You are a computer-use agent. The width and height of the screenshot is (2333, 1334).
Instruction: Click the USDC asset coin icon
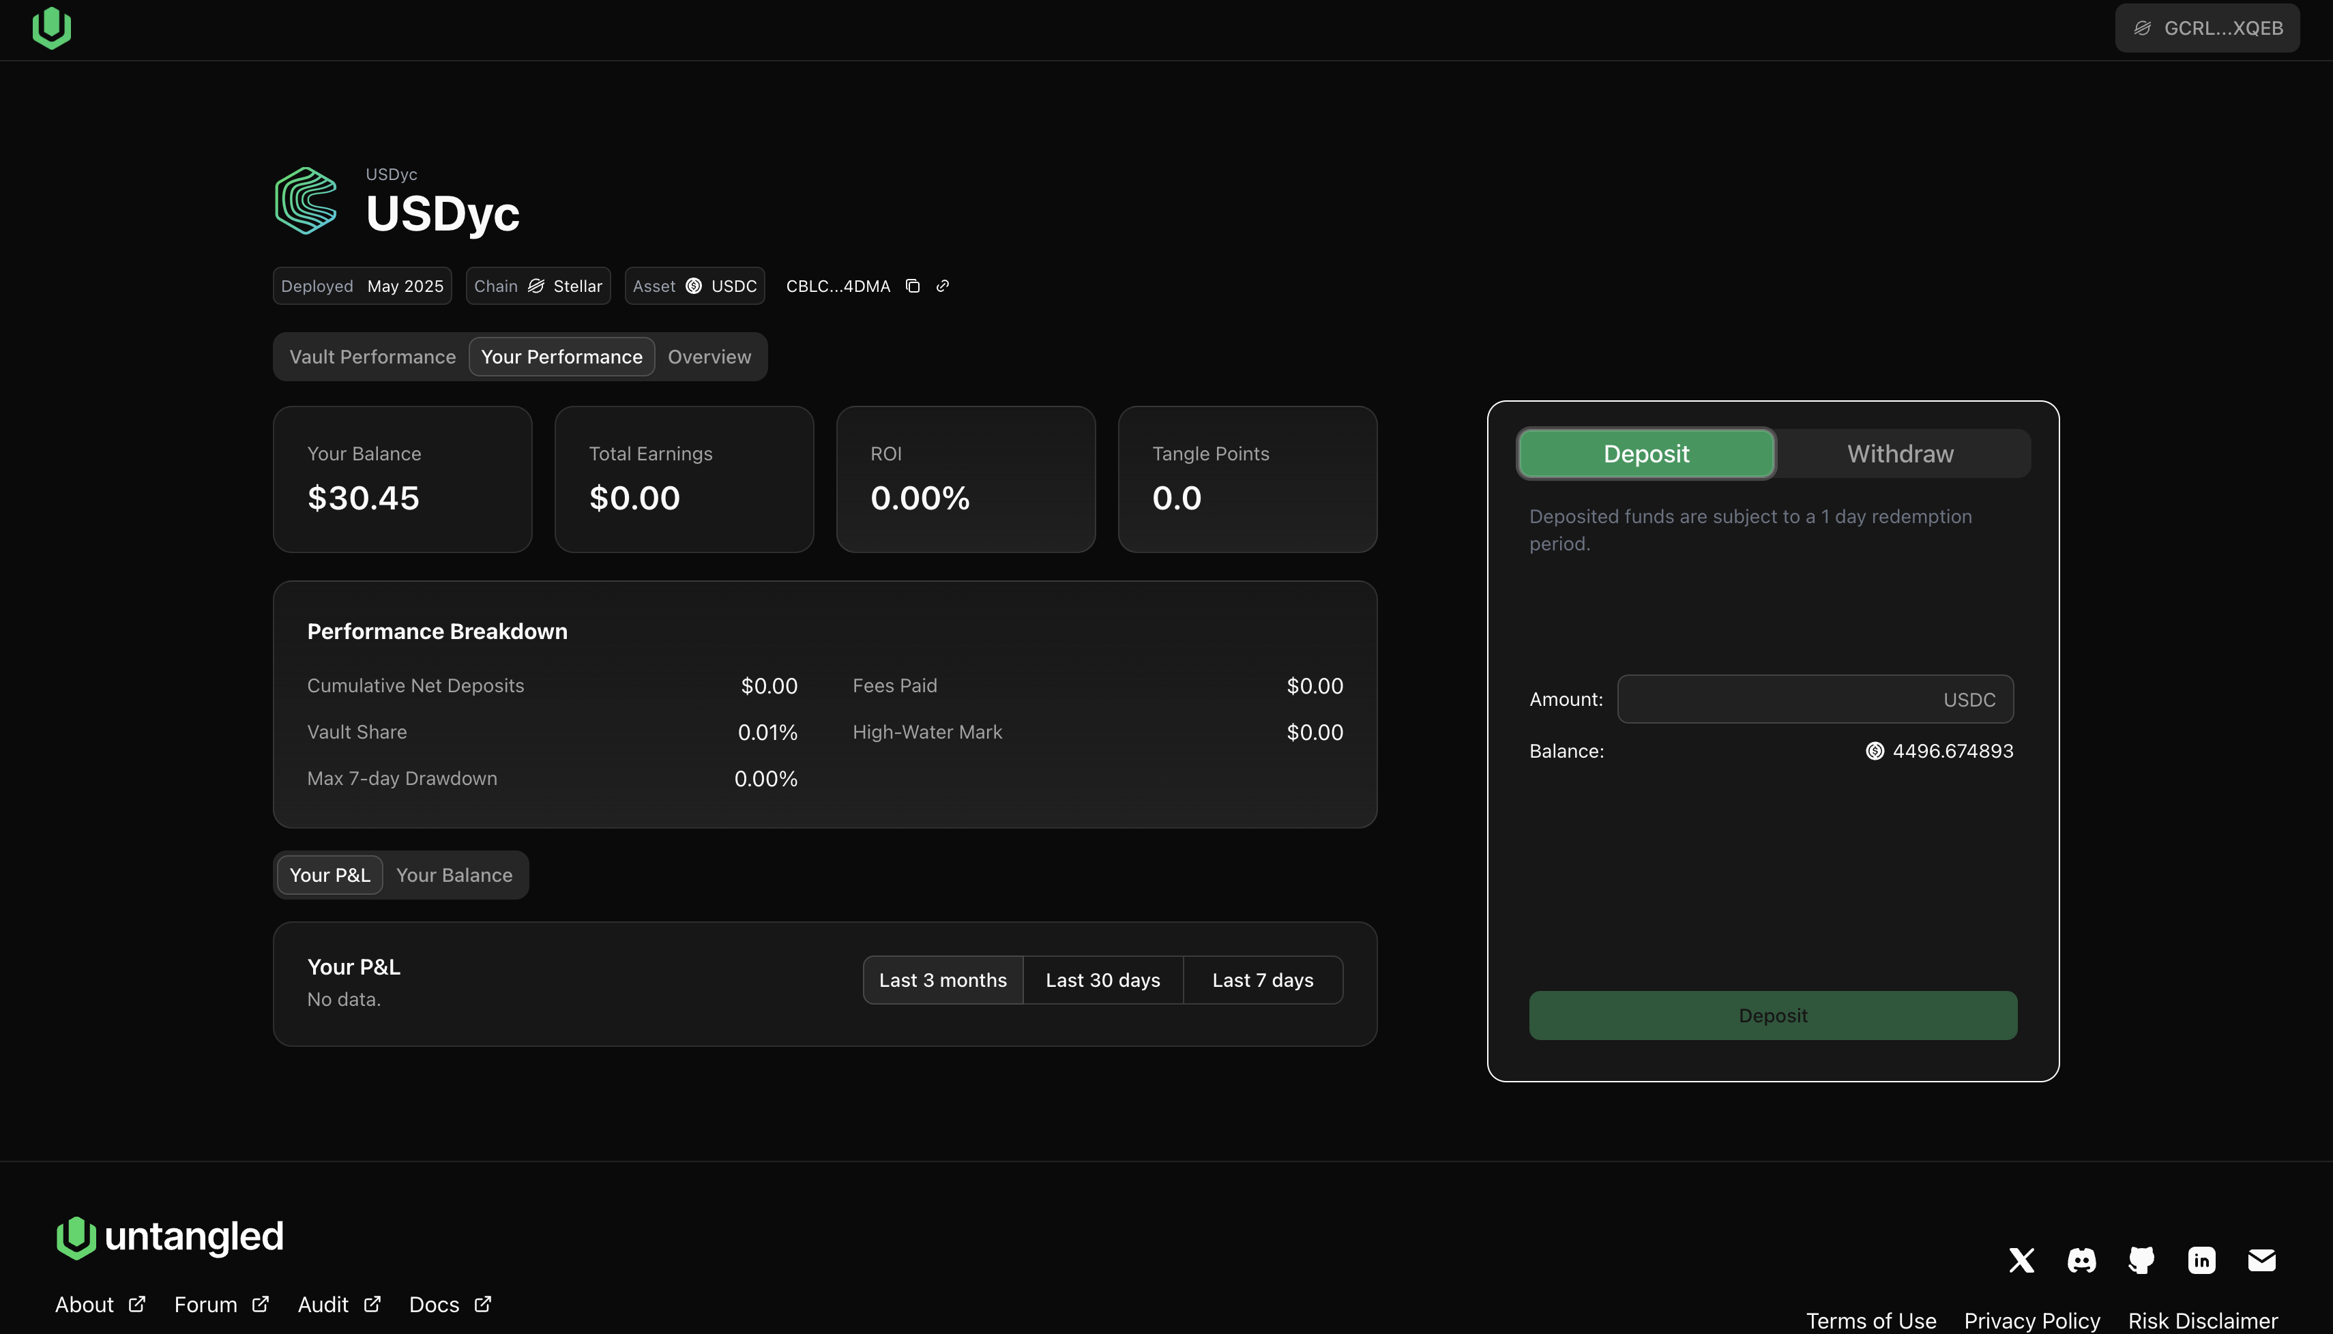pyautogui.click(x=694, y=286)
